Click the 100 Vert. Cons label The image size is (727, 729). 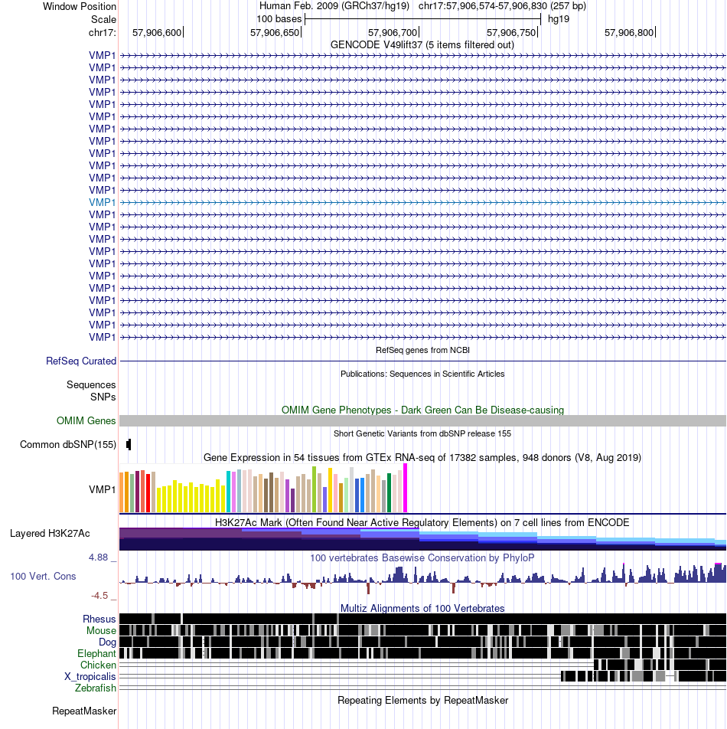[43, 577]
